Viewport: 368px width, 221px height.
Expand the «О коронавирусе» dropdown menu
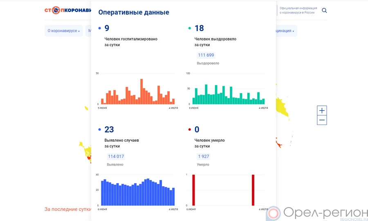63,31
